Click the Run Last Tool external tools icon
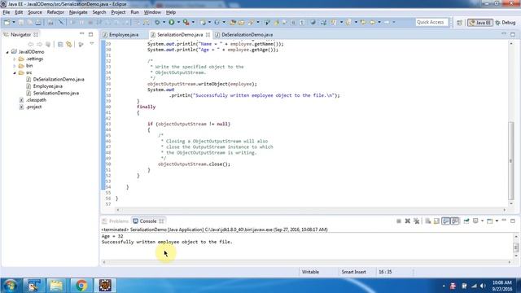This screenshot has width=521, height=293. coord(186,22)
